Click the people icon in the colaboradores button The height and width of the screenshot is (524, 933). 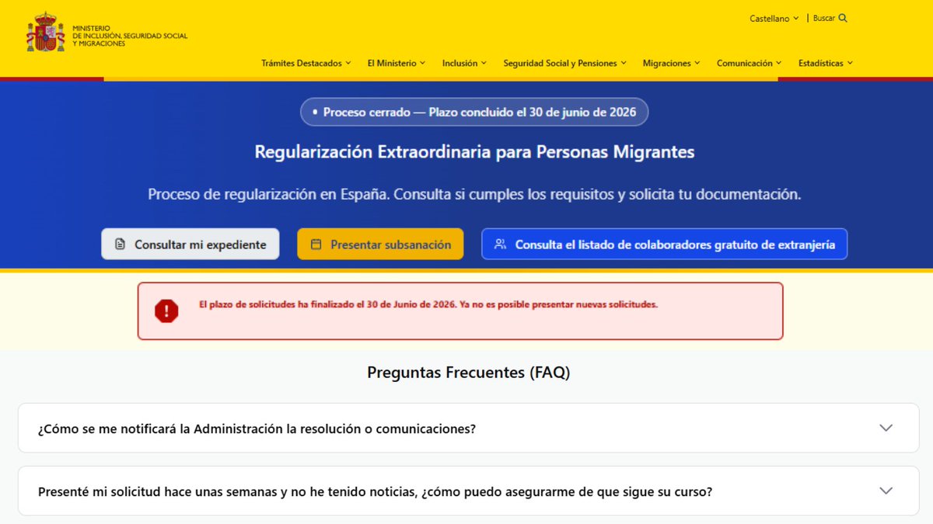[x=501, y=244]
